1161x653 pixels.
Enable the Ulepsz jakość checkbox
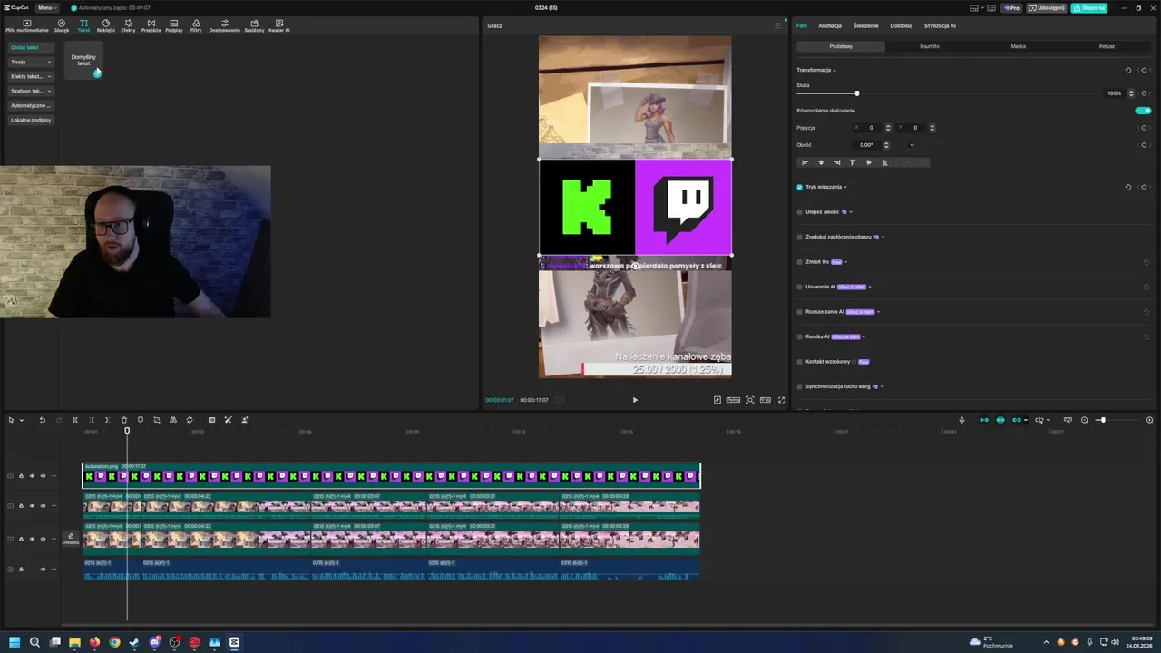point(799,212)
